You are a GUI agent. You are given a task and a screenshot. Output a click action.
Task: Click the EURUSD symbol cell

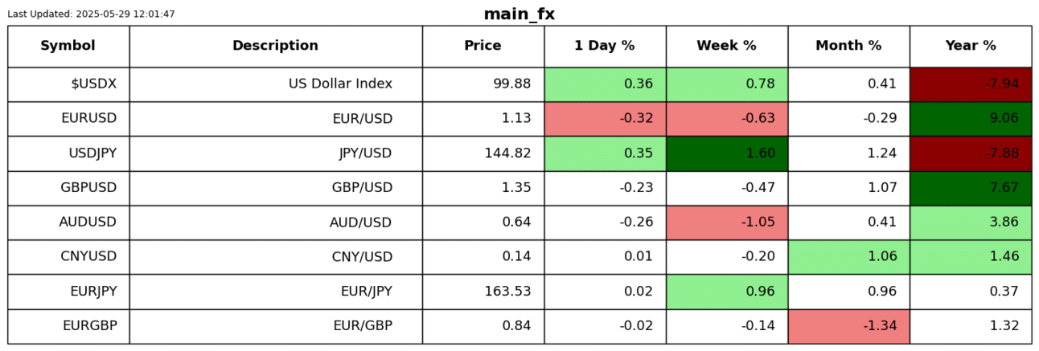point(68,119)
